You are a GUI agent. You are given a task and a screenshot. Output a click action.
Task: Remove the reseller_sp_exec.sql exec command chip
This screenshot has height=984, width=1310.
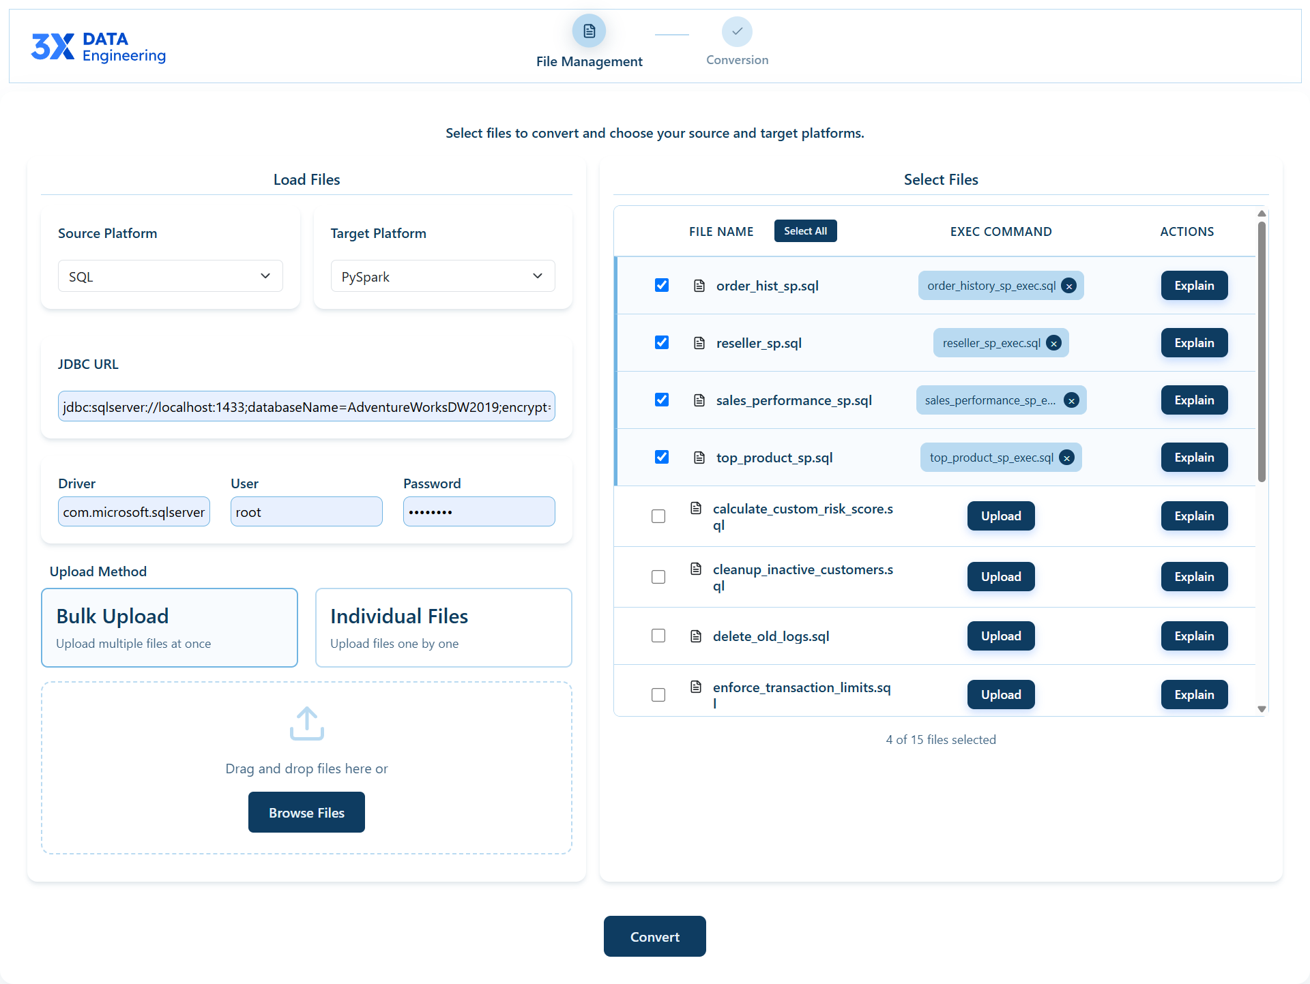1054,343
